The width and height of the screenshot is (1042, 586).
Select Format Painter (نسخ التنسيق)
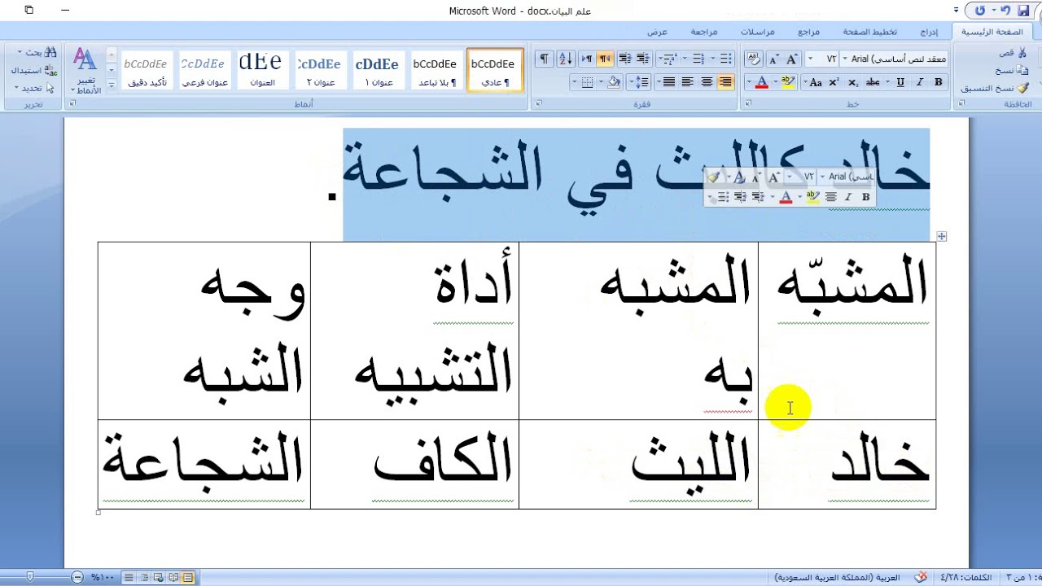[996, 88]
